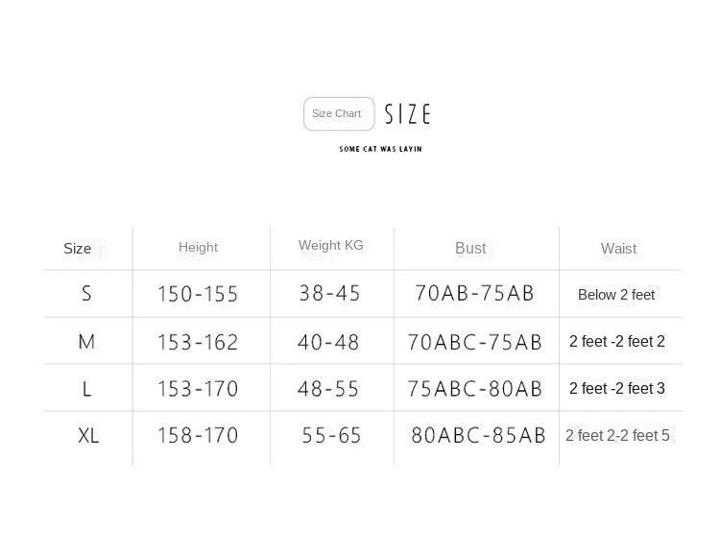Select the S size row label
720x557 pixels.
click(x=86, y=294)
